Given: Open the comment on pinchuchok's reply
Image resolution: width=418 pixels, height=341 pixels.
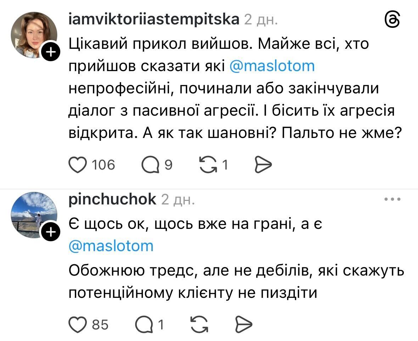Looking at the screenshot, I should point(144,324).
